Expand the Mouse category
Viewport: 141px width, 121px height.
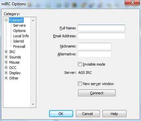[x=6, y=62]
